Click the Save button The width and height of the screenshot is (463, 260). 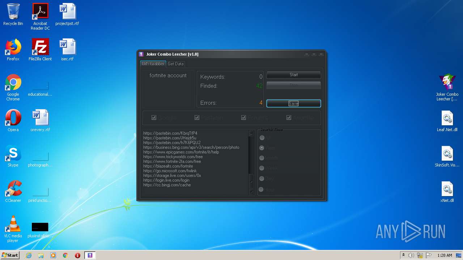(294, 103)
